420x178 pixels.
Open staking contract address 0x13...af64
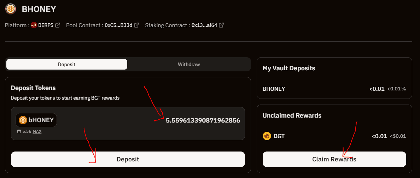(x=204, y=25)
